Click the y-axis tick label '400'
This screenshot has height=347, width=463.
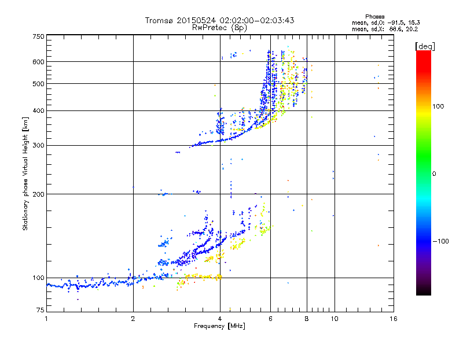click(x=39, y=111)
